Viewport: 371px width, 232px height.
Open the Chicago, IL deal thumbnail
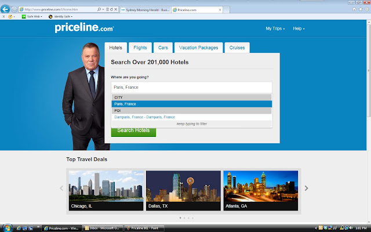(106, 191)
